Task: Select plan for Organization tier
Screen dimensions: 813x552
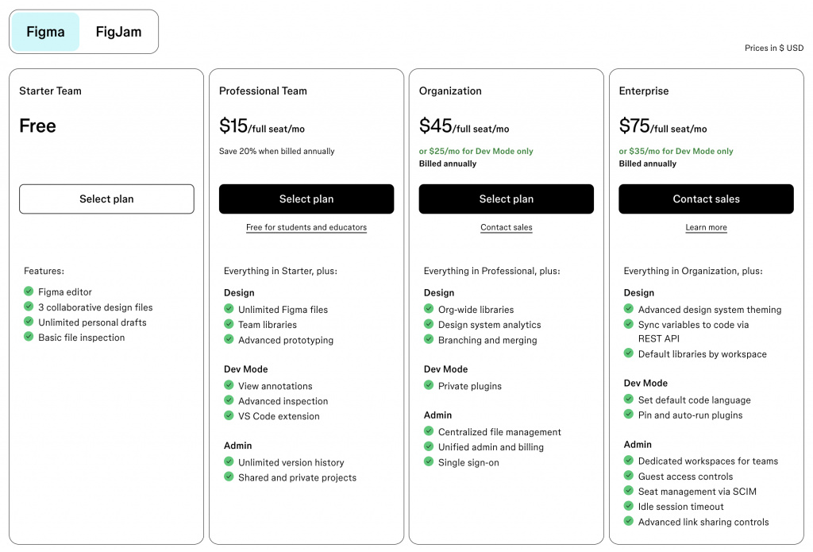Action: point(507,199)
